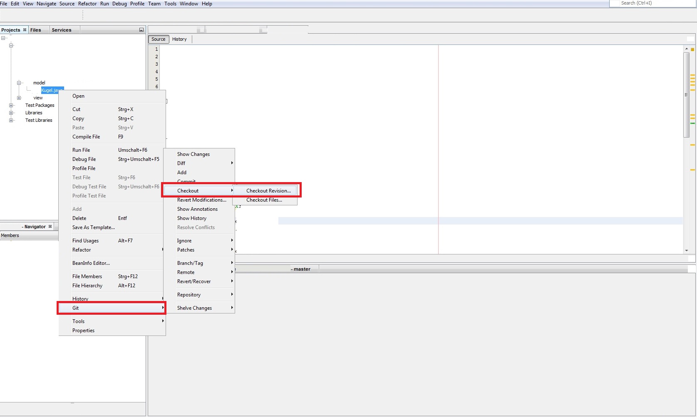Open the Patches submenu
The width and height of the screenshot is (697, 417).
[199, 250]
